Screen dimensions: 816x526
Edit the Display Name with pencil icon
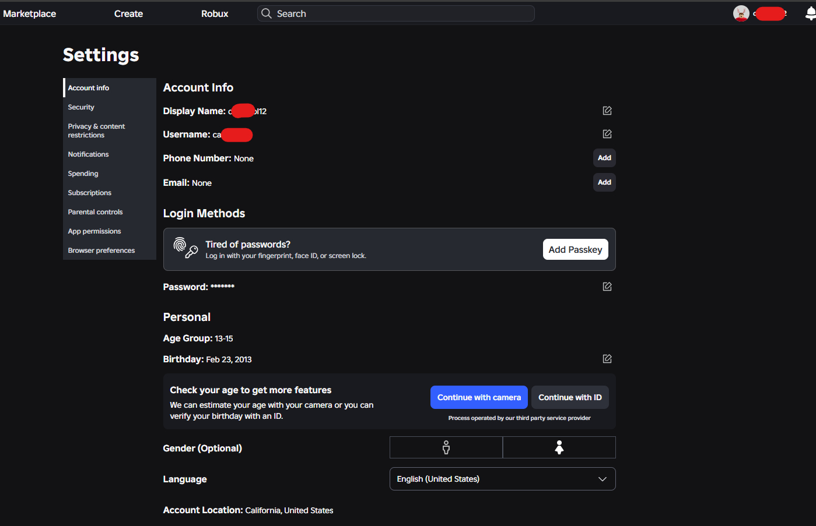coord(607,111)
